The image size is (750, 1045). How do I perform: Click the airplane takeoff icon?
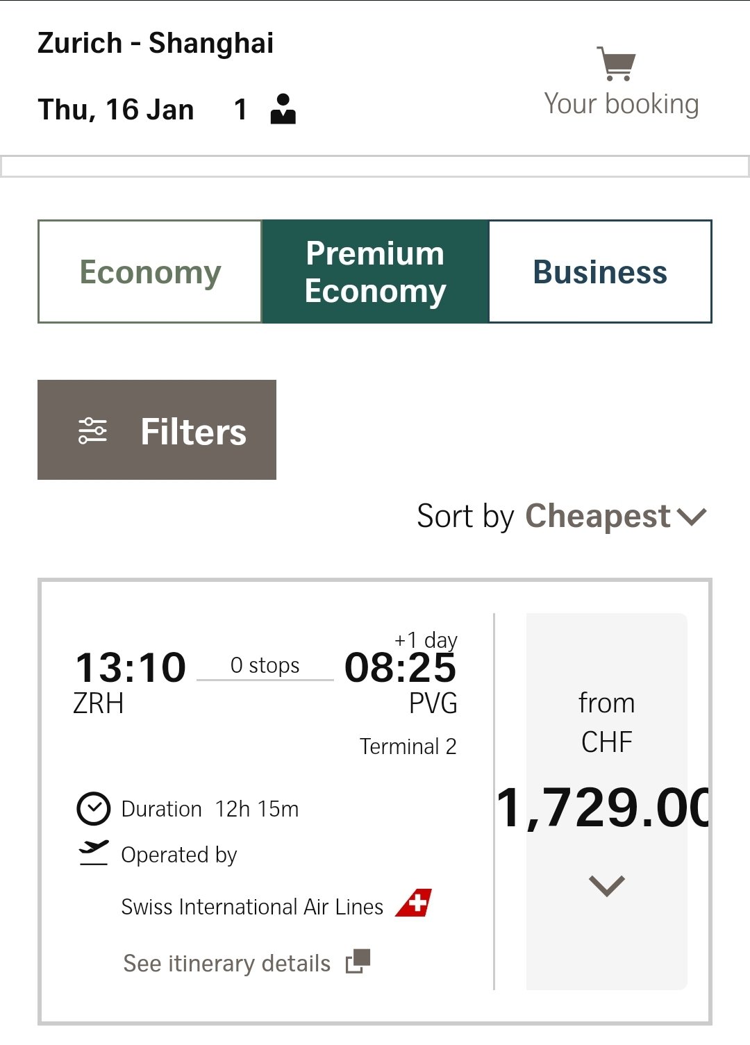[94, 853]
